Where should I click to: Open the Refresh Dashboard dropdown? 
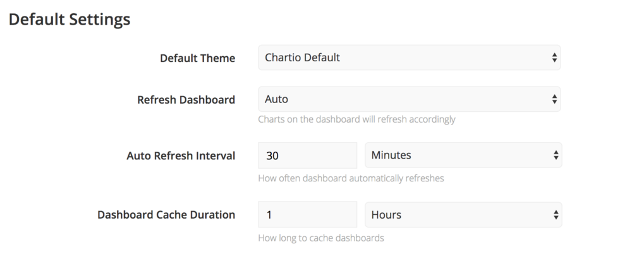click(409, 99)
